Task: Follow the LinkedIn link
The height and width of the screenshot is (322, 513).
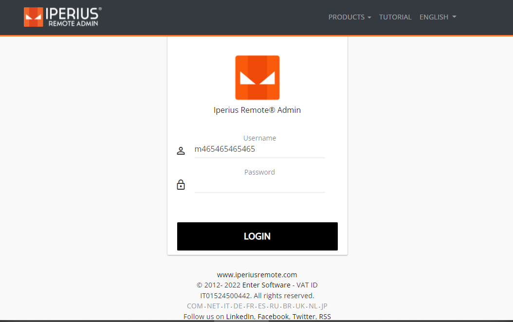Action: click(240, 317)
